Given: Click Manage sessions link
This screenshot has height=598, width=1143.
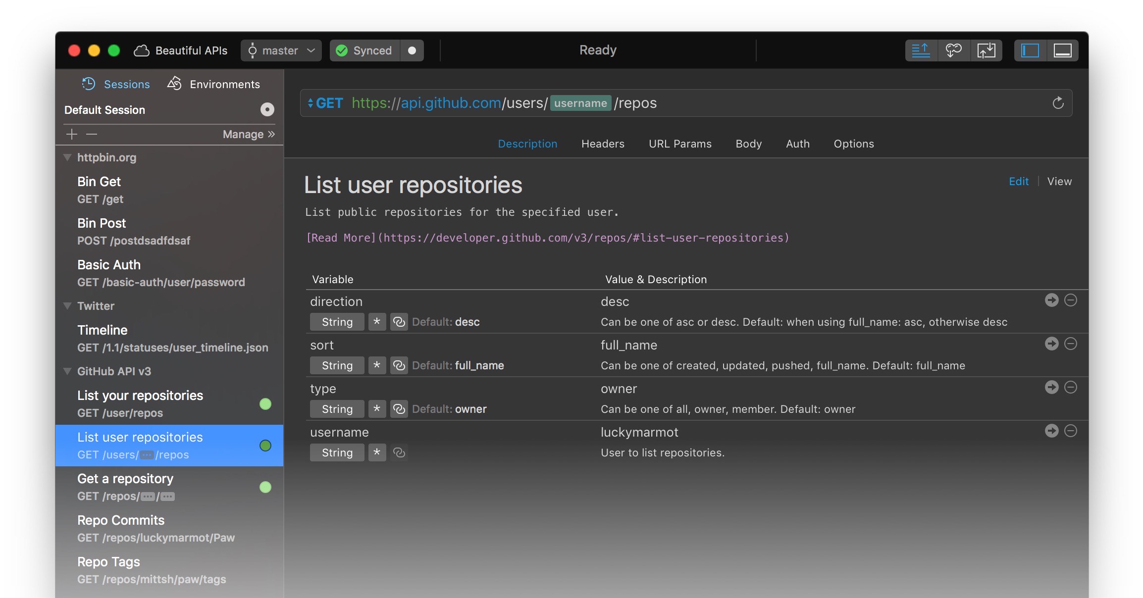Looking at the screenshot, I should pos(249,134).
